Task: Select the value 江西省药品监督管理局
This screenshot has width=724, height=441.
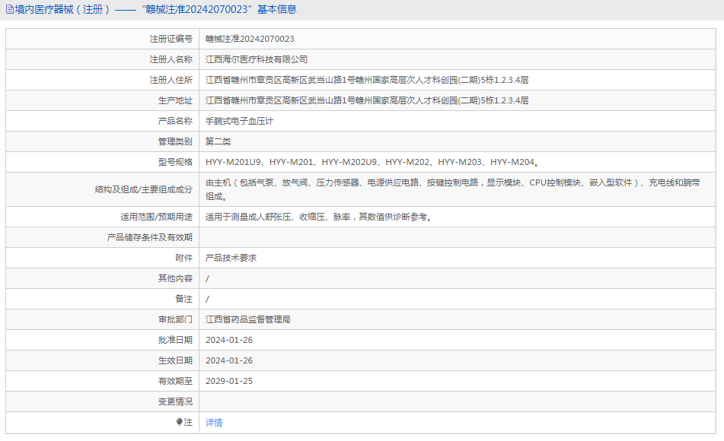Action: [248, 319]
